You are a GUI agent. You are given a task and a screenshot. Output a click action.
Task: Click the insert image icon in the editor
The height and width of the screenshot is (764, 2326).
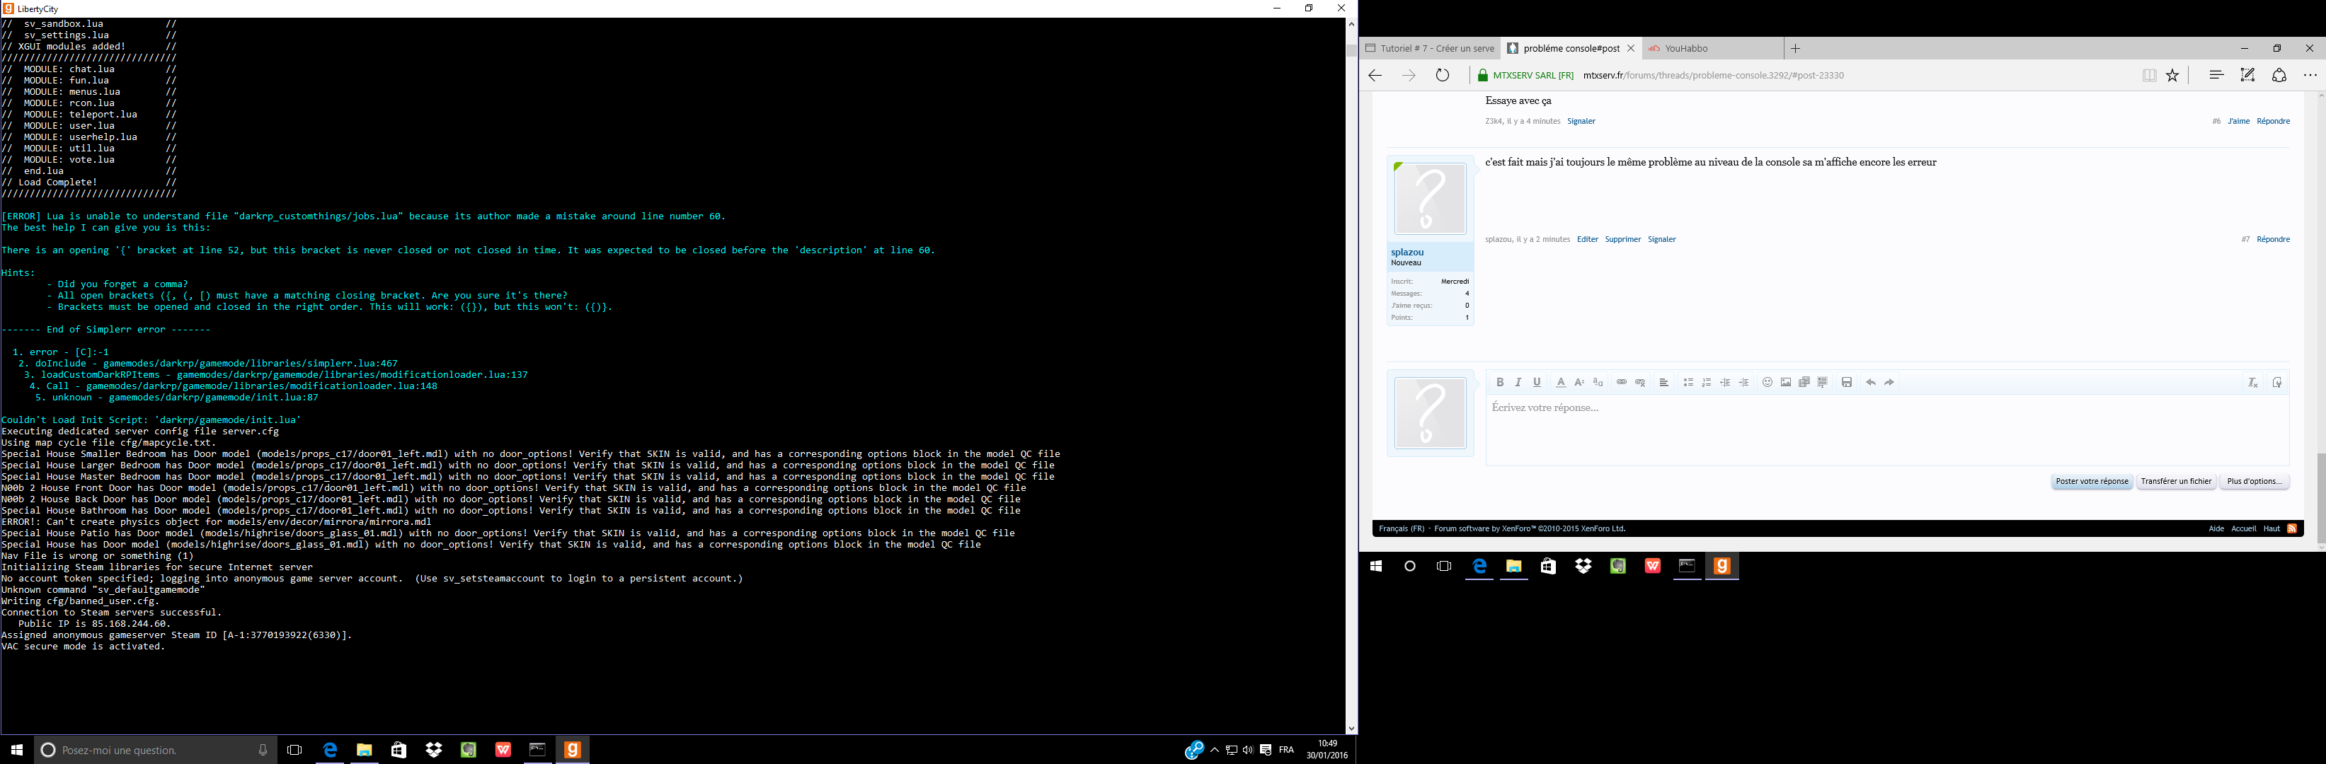(x=1786, y=383)
